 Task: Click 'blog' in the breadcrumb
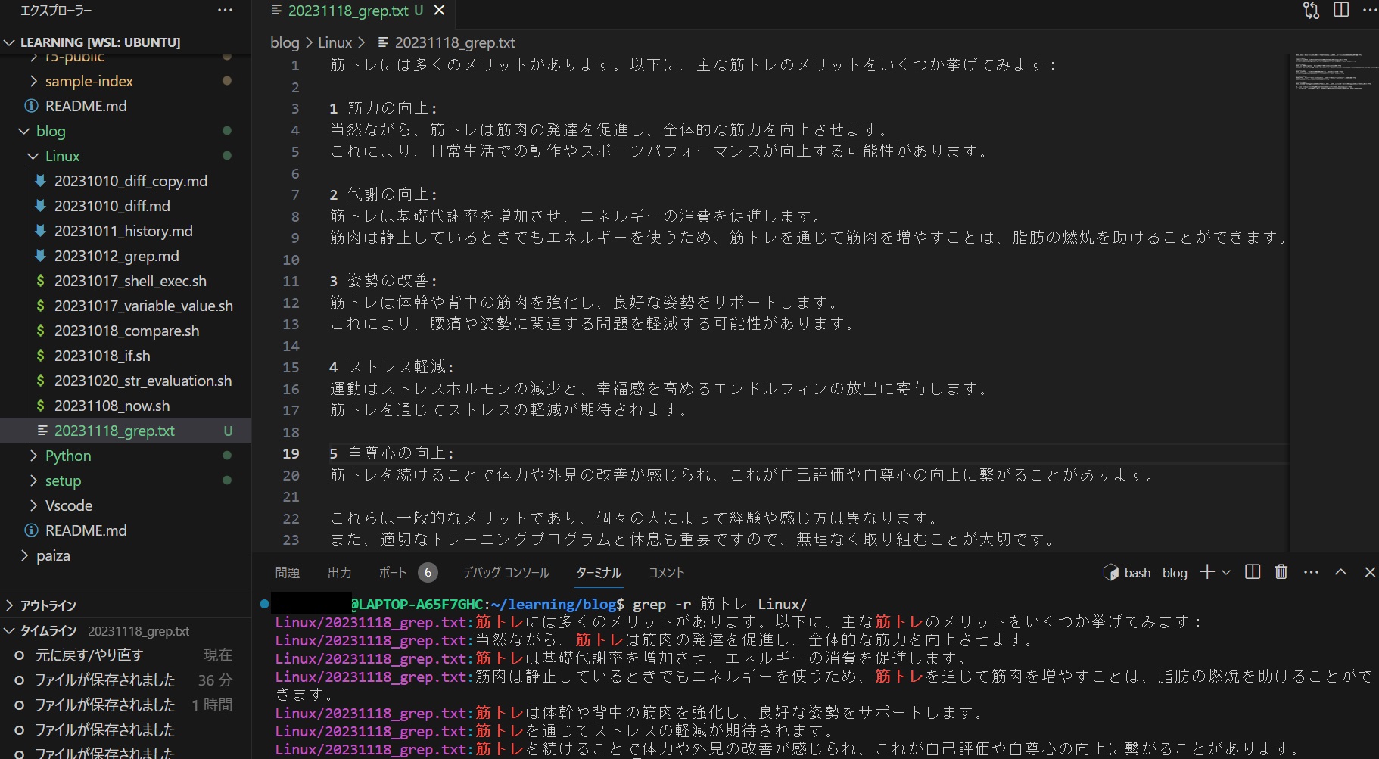pyautogui.click(x=284, y=42)
